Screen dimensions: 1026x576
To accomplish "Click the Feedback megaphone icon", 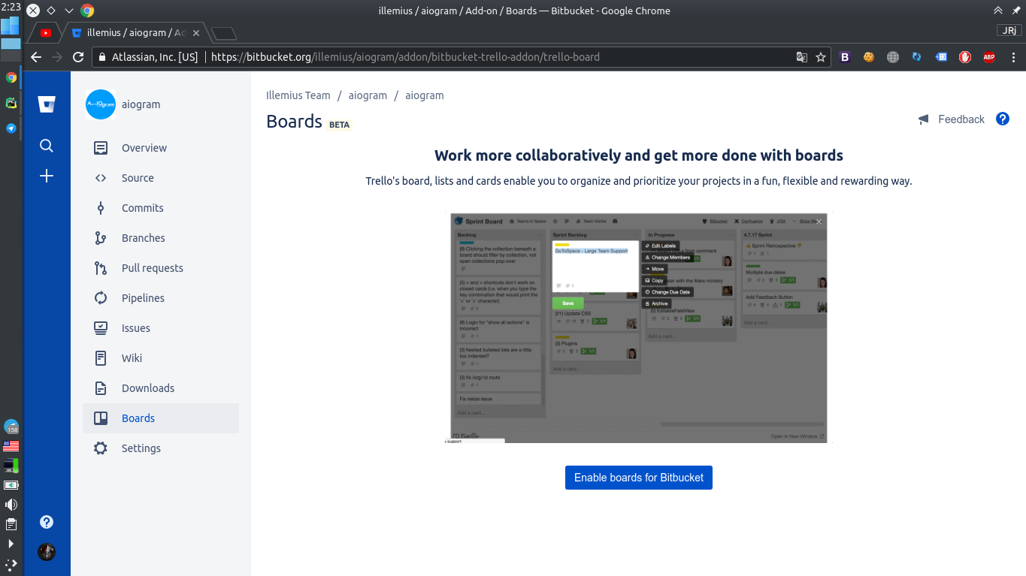I will click(924, 119).
